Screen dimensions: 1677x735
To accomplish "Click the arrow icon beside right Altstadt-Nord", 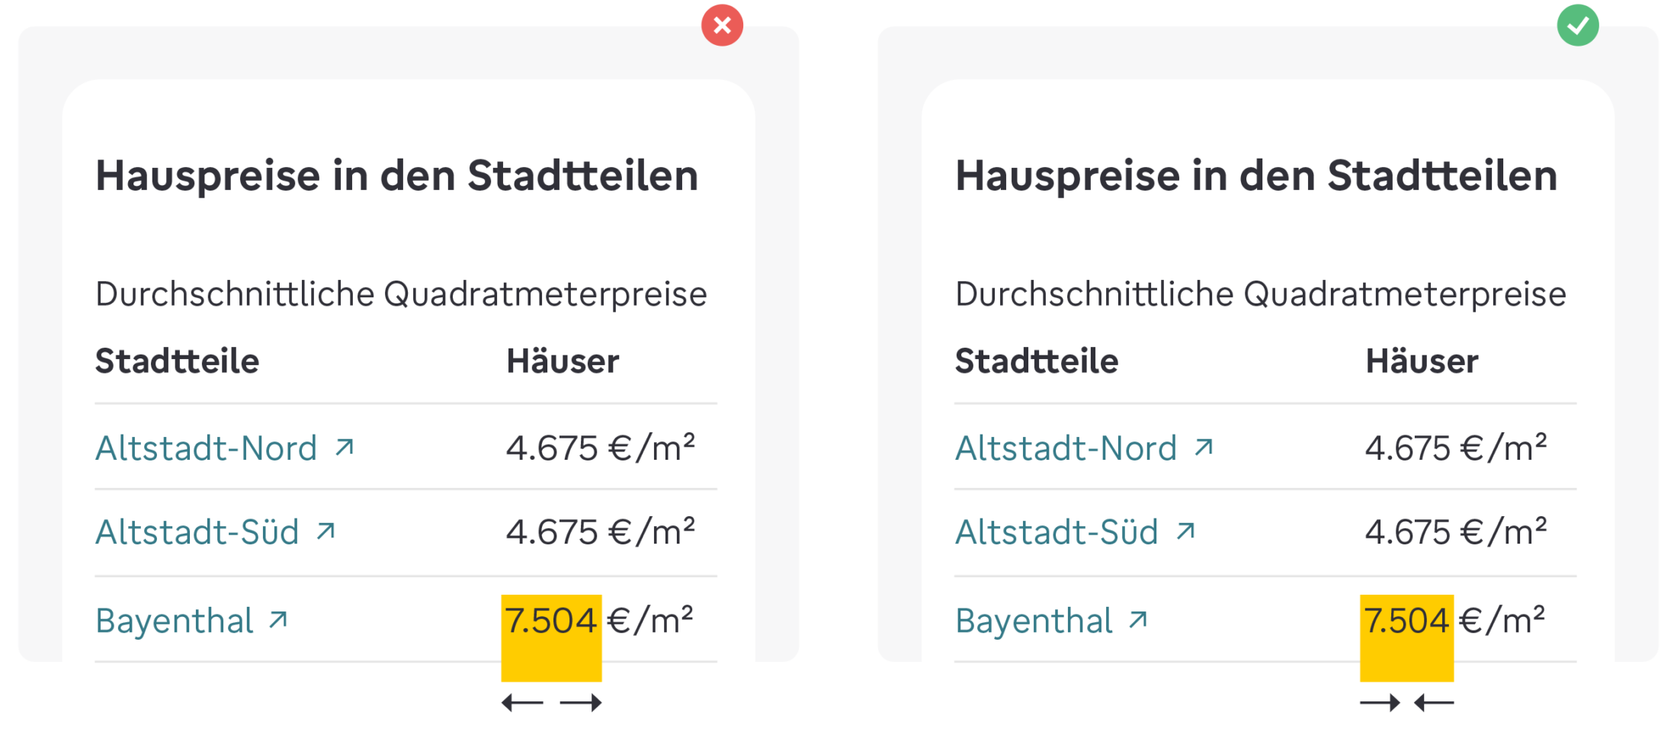I will coord(1204,447).
